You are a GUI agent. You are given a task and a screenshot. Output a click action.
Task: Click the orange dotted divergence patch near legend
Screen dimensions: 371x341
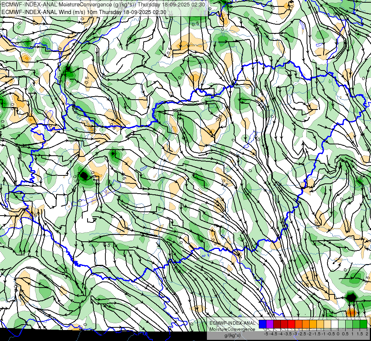pyautogui.click(x=351, y=312)
